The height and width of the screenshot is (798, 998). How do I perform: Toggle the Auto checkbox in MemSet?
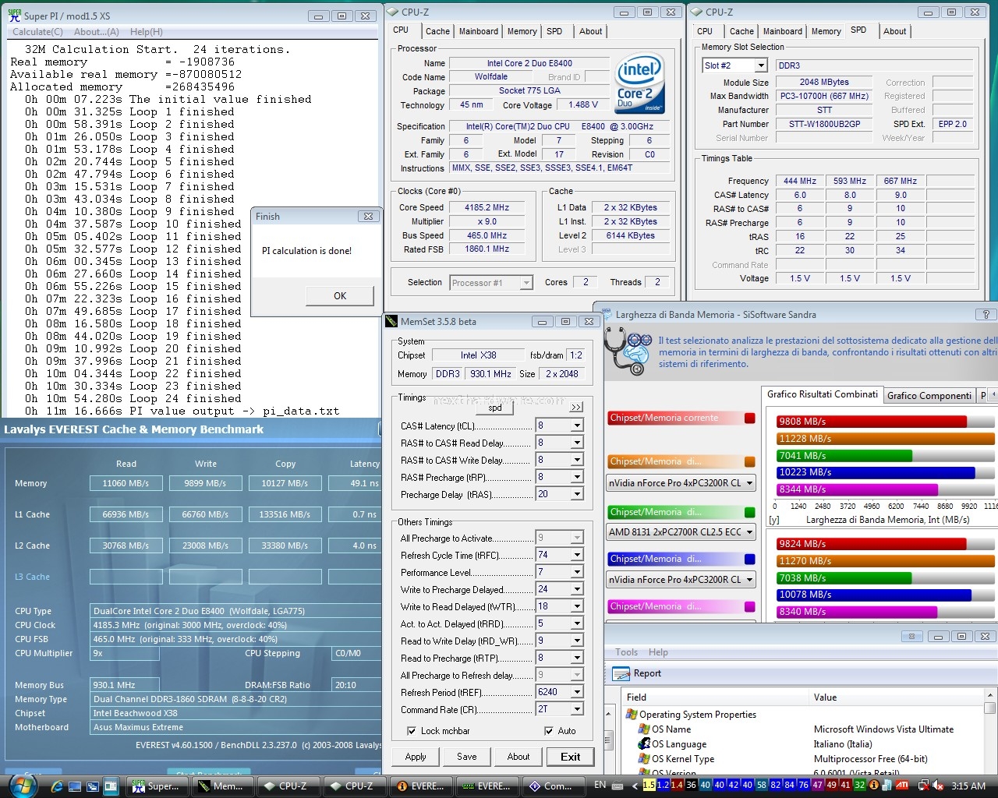click(549, 731)
